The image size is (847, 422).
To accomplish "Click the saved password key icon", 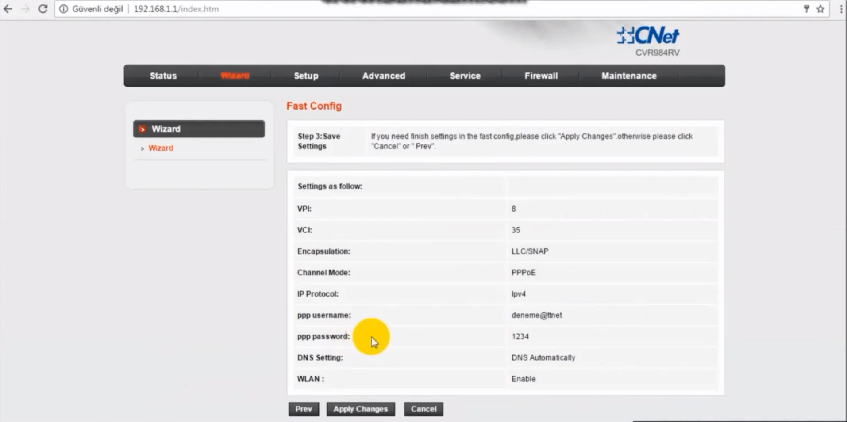I will click(x=806, y=9).
